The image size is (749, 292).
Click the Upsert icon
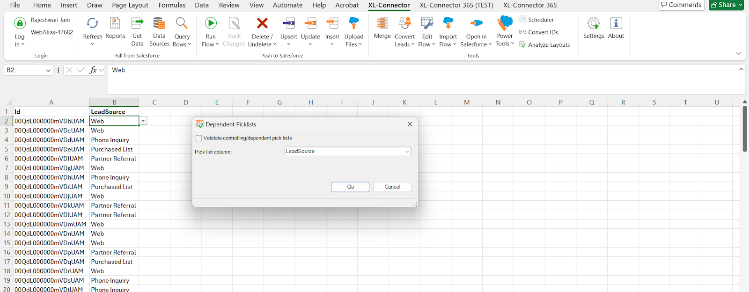click(289, 23)
